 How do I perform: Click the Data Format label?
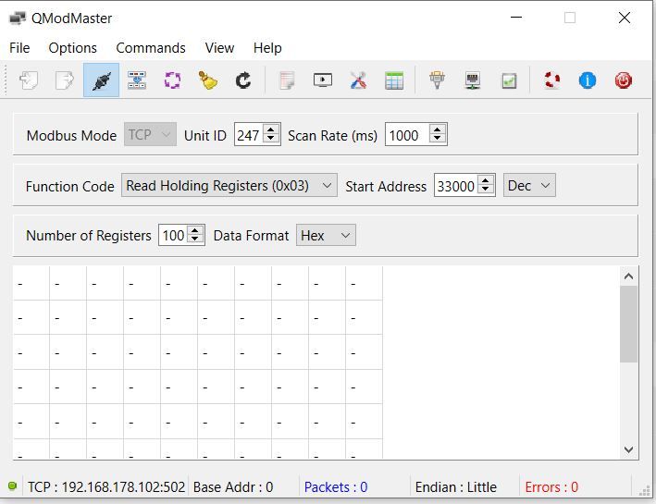(x=251, y=236)
